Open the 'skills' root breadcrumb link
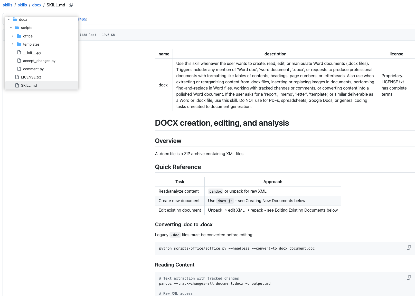The height and width of the screenshot is (296, 415). (x=7, y=5)
